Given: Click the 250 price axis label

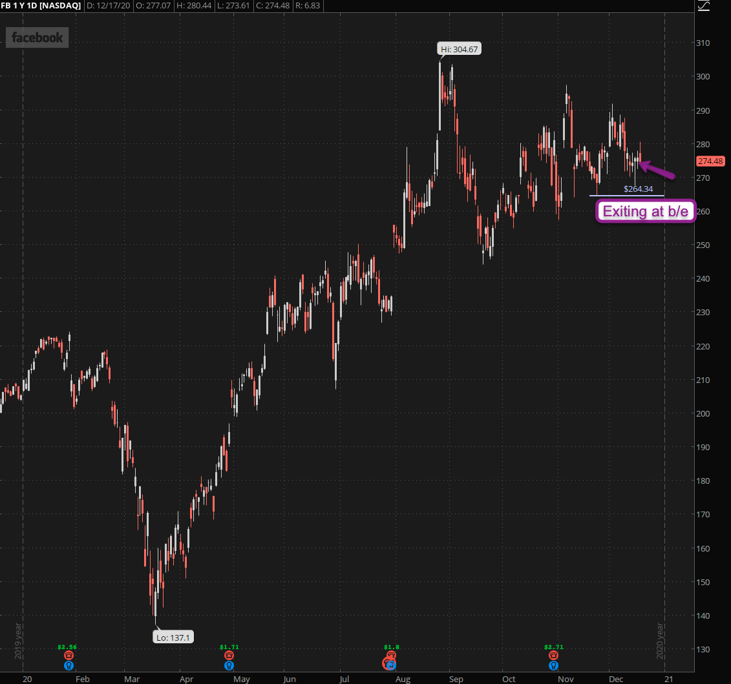Looking at the screenshot, I should [703, 245].
